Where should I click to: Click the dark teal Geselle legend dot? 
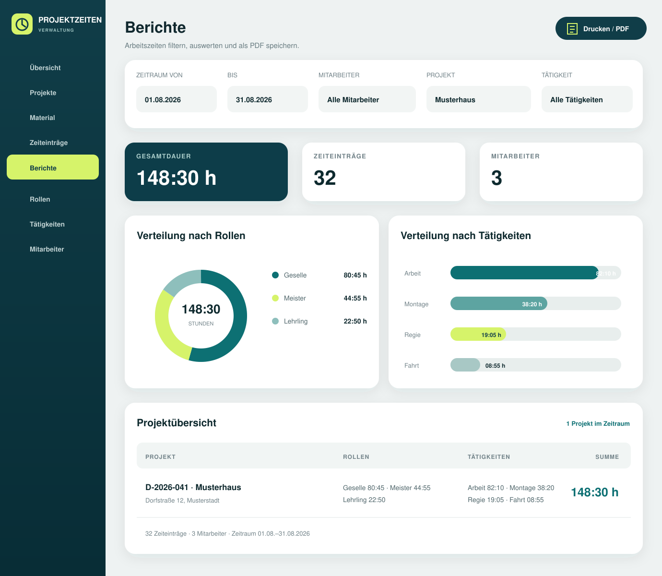(x=275, y=275)
